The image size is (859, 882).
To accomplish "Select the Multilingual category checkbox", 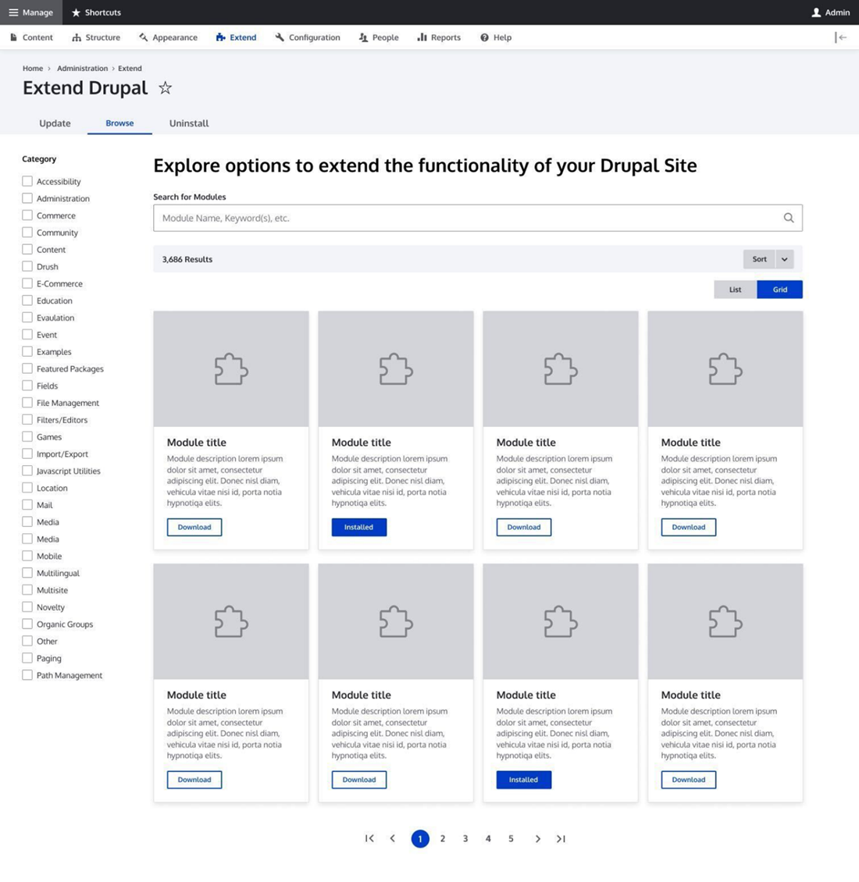I will pyautogui.click(x=27, y=573).
